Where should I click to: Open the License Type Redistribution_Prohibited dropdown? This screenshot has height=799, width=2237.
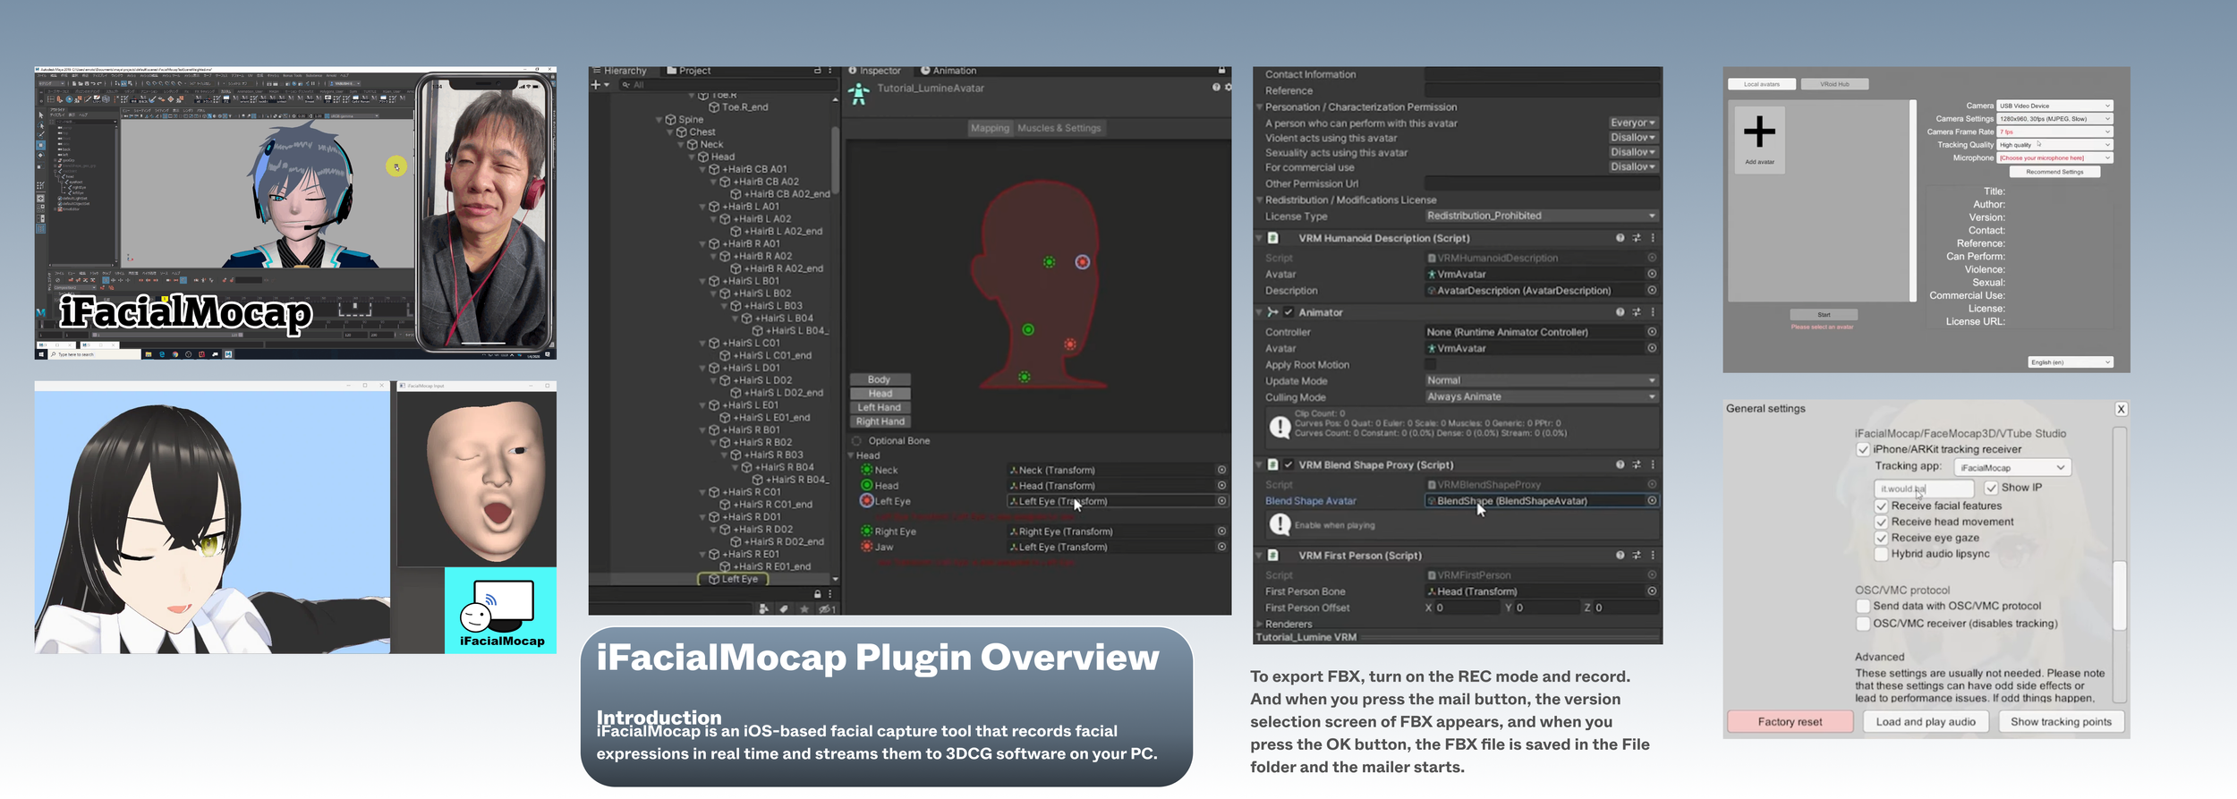coord(1542,216)
